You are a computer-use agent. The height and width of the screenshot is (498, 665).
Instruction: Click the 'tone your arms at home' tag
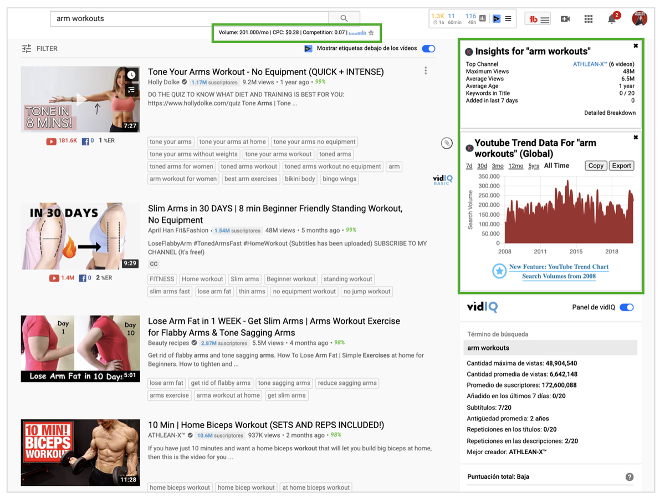tap(233, 142)
